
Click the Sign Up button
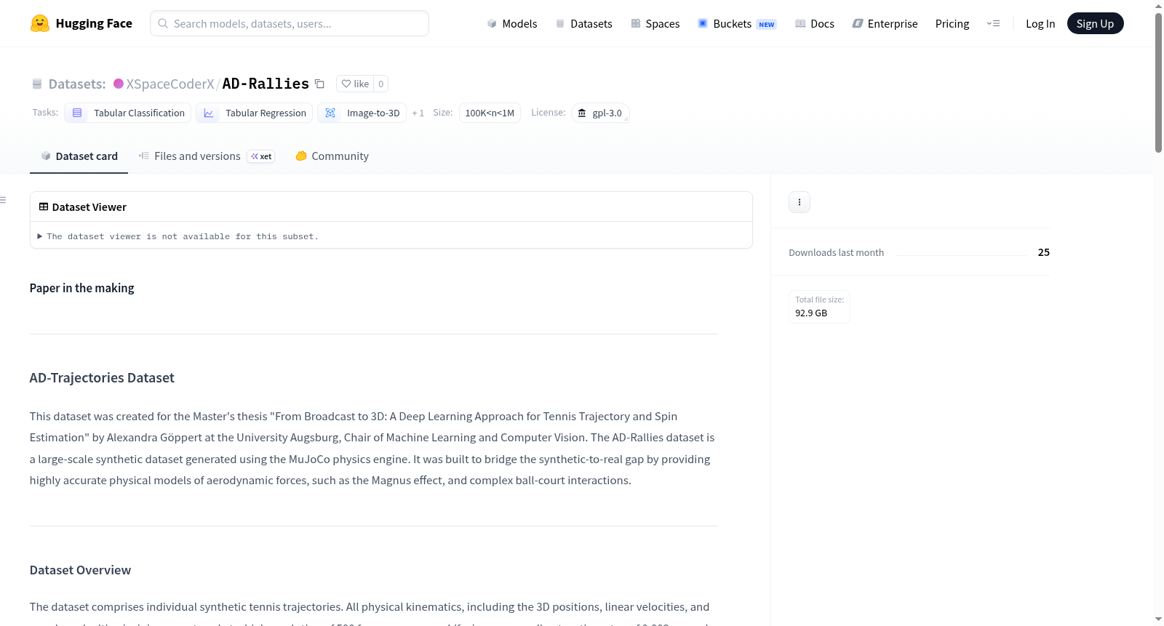point(1095,23)
